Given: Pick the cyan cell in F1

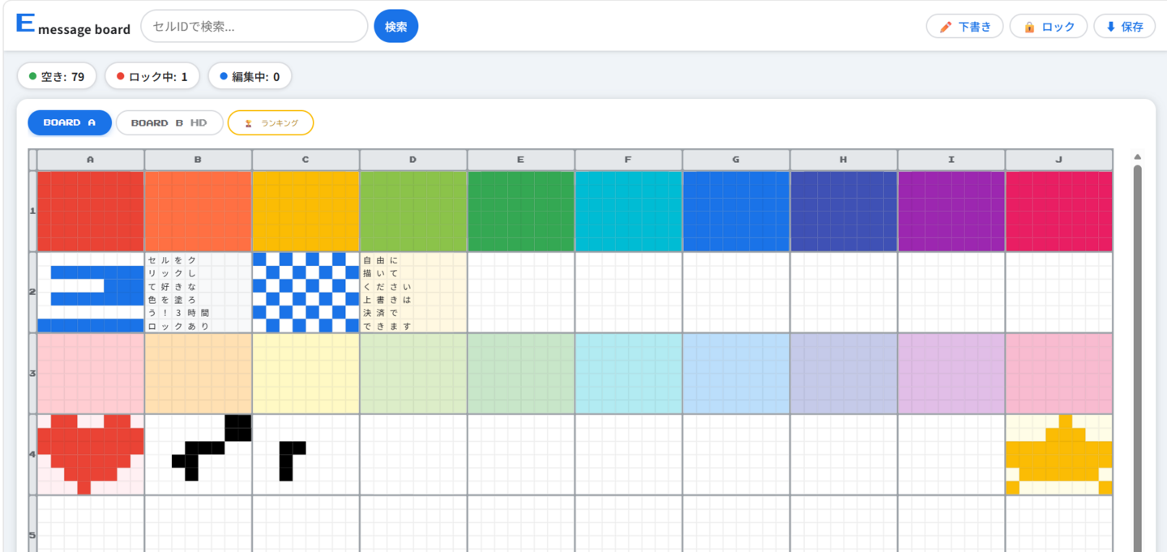Looking at the screenshot, I should tap(628, 211).
